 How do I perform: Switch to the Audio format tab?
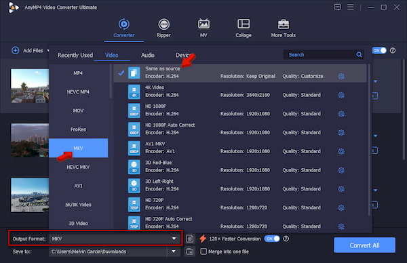click(x=148, y=55)
